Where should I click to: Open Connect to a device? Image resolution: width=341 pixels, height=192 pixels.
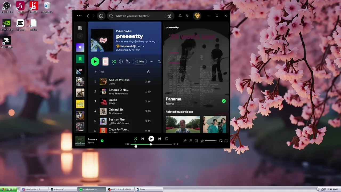[x=196, y=141]
